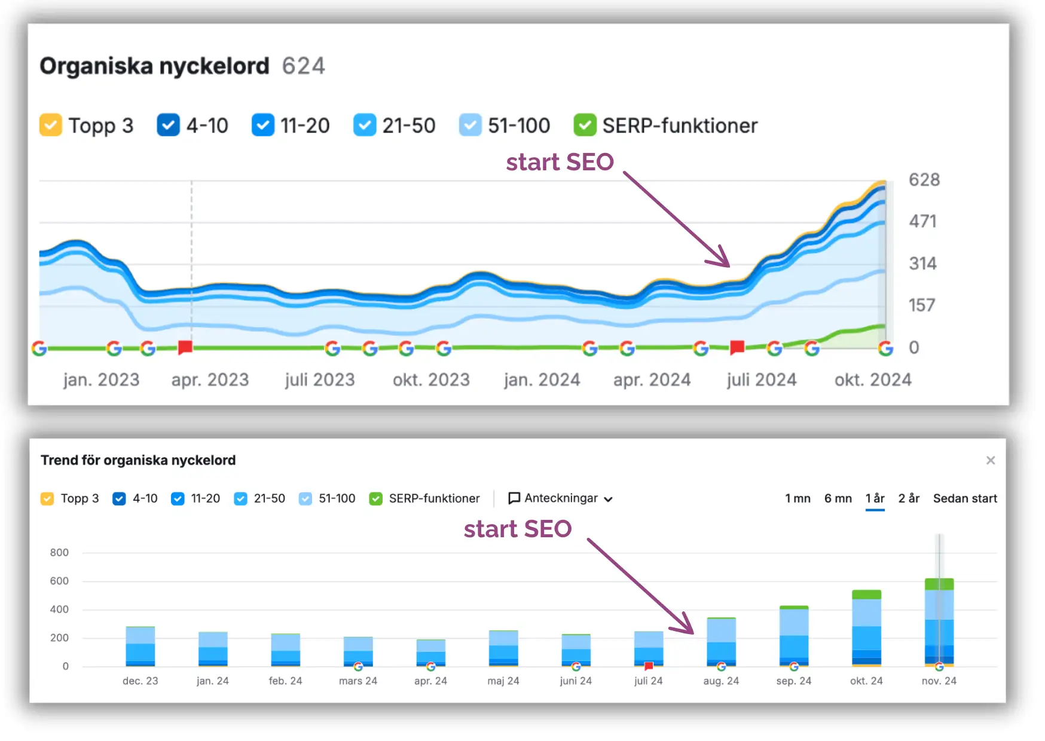Click the apr. 2024 axis label
1045x741 pixels.
click(x=652, y=380)
